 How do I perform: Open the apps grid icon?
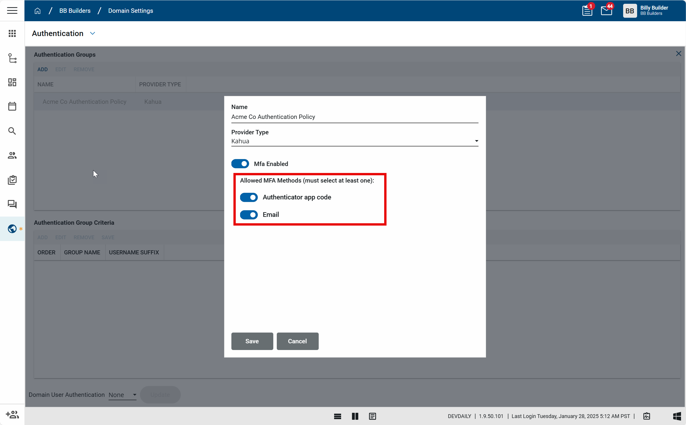point(12,33)
